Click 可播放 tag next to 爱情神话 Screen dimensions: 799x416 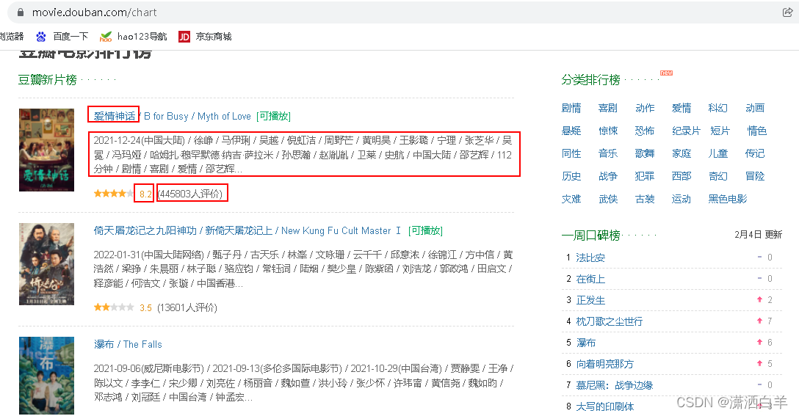pyautogui.click(x=274, y=116)
